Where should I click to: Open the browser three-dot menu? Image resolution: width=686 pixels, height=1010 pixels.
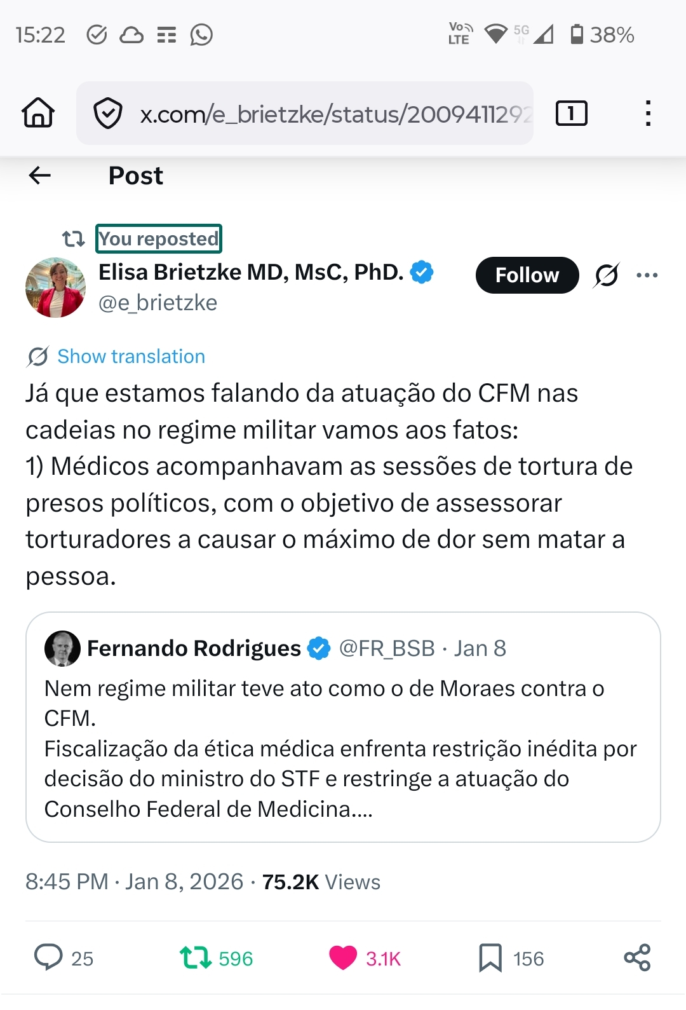pyautogui.click(x=647, y=113)
